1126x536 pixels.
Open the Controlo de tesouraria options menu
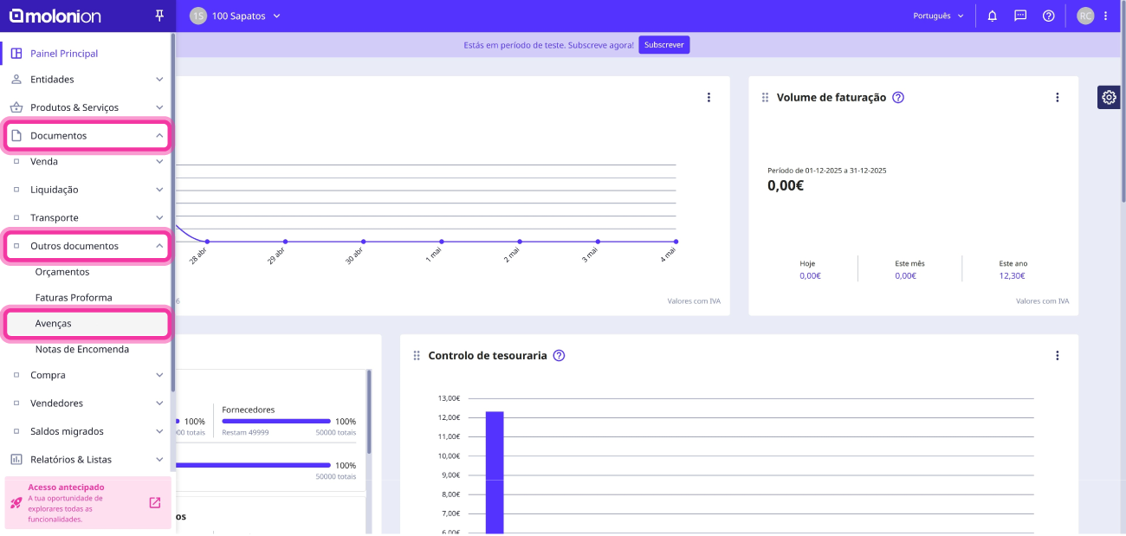[x=1058, y=356]
